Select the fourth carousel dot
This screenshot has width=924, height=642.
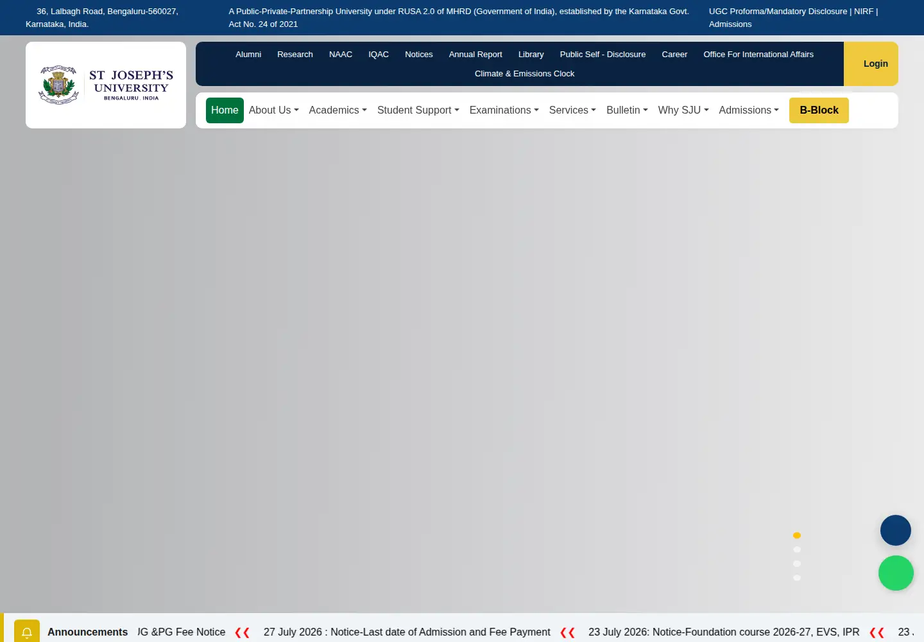[797, 578]
